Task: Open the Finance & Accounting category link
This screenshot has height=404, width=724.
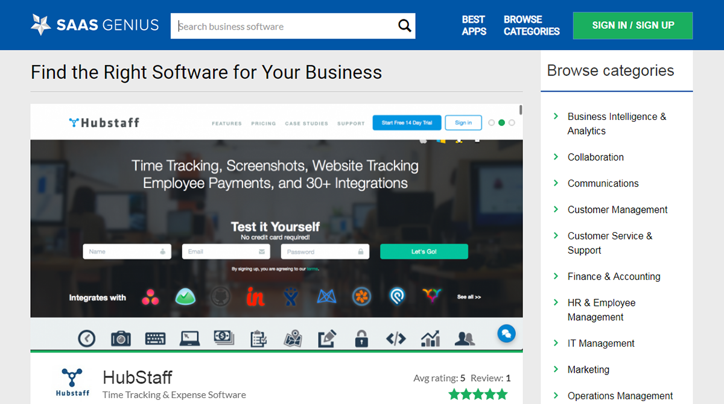Action: pyautogui.click(x=614, y=277)
